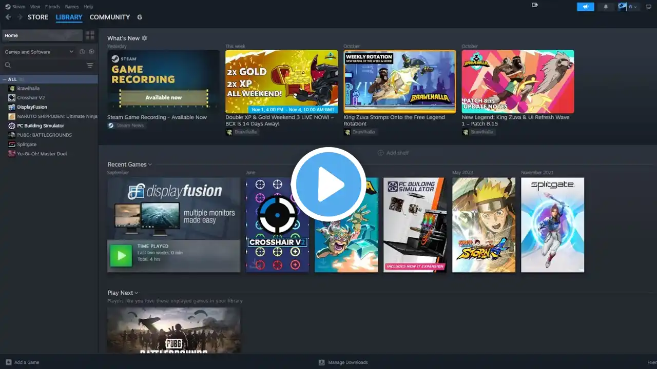This screenshot has height=369, width=657.
Task: Open the Steam menu
Action: coord(18,7)
